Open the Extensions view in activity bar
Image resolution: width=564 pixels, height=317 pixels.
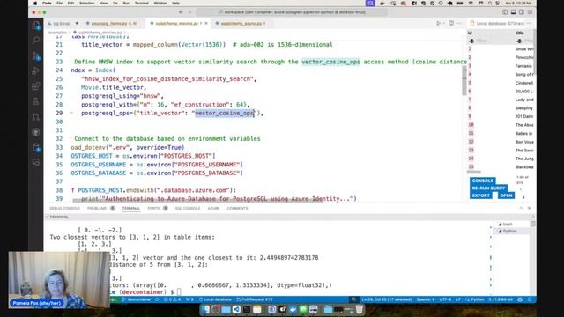point(35,86)
